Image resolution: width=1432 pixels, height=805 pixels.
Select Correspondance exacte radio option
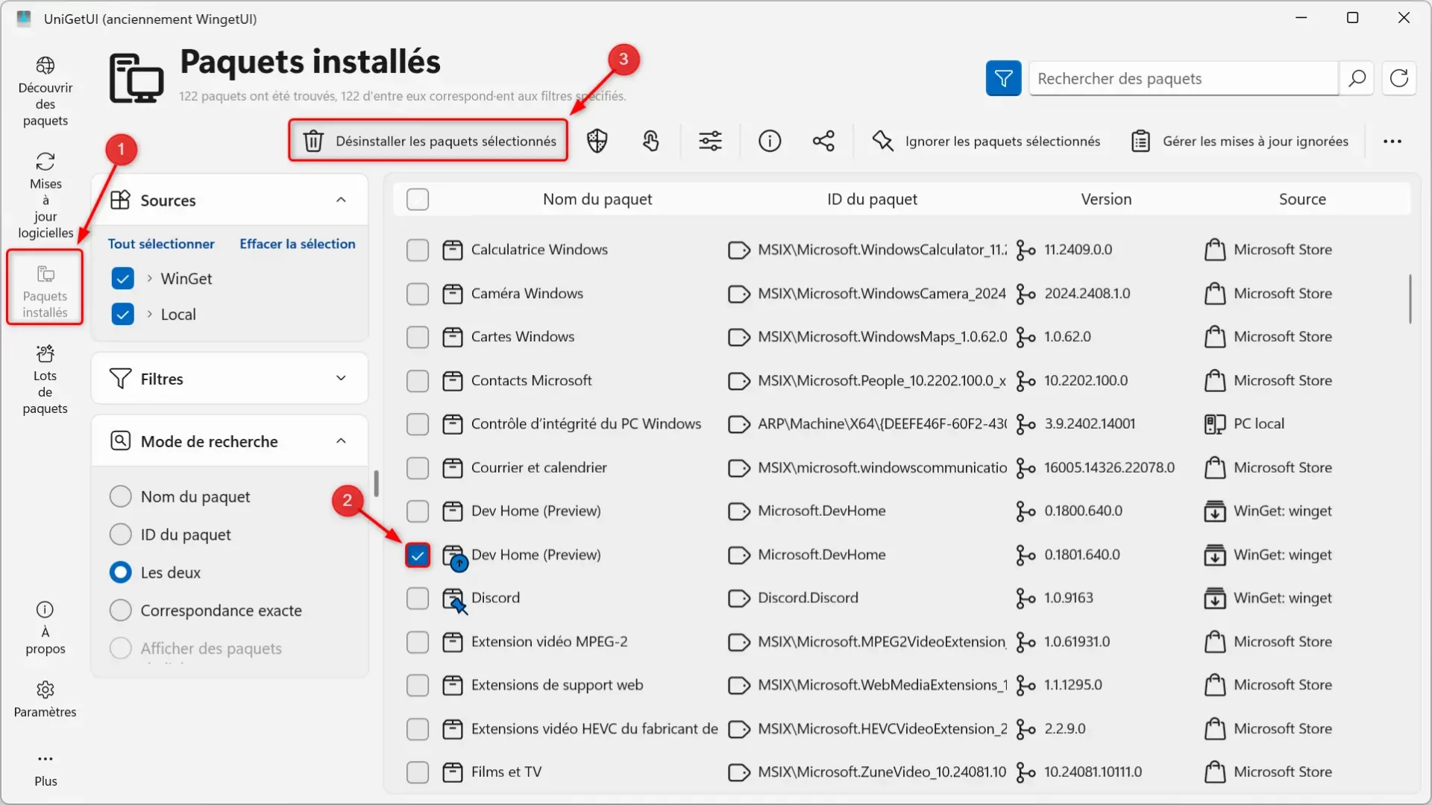tap(120, 610)
